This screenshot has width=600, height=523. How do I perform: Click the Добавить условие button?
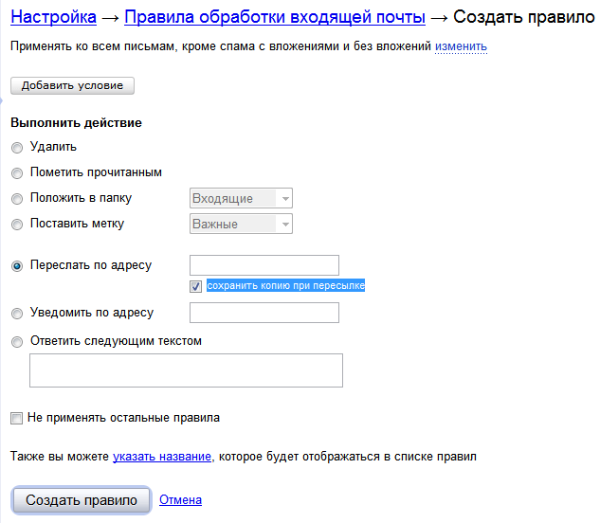72,85
